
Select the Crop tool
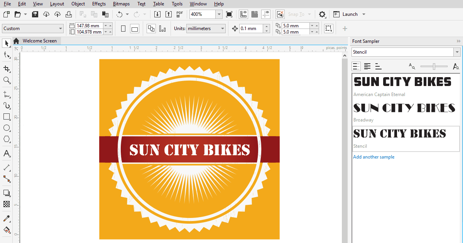6,69
